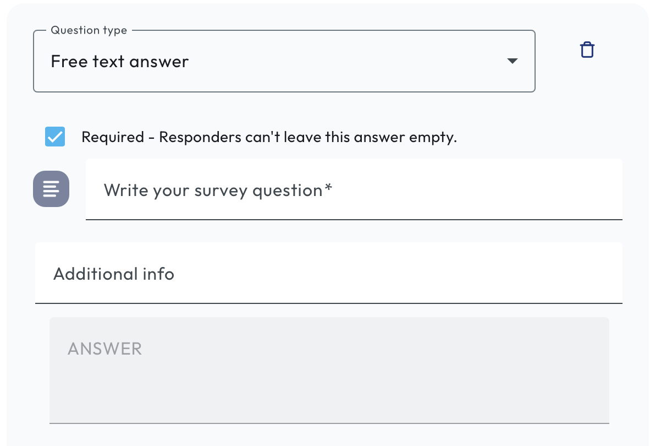Click the gray ANSWER preview box

click(329, 369)
